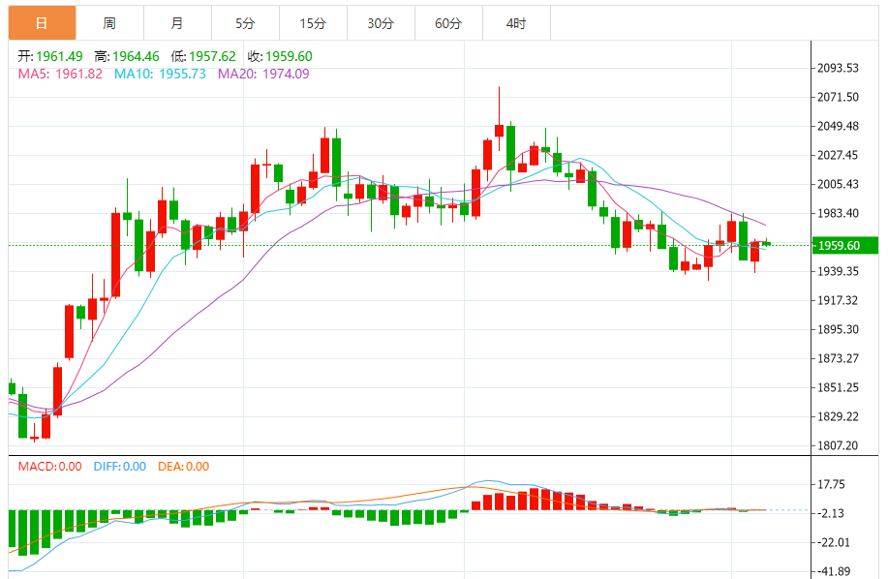The width and height of the screenshot is (888, 579).
Task: Open the 5分 timeframe tab
Action: [x=245, y=23]
